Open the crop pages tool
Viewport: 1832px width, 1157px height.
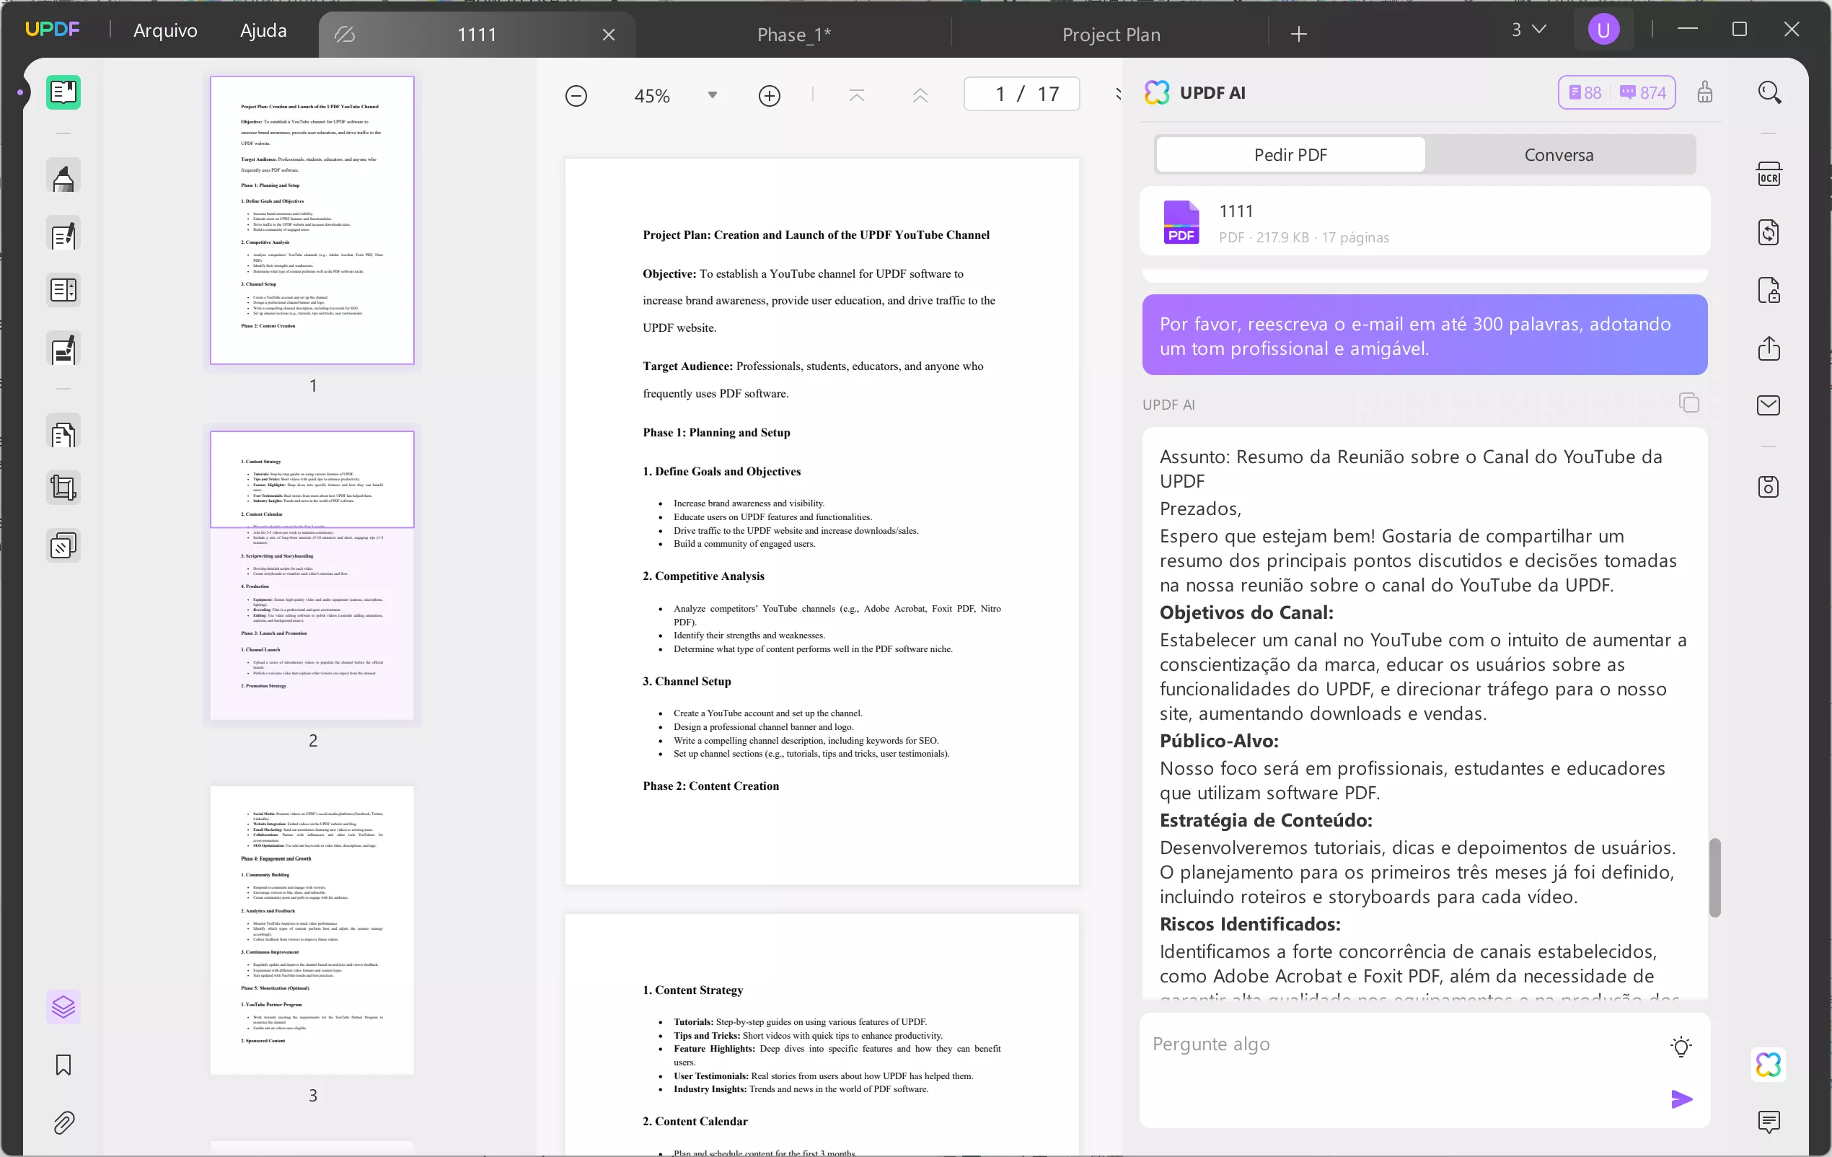coord(62,487)
